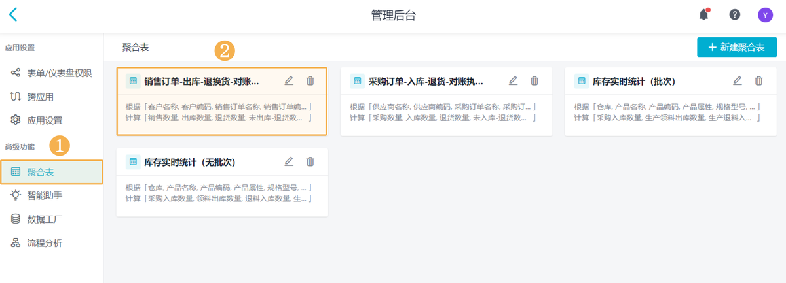Open 智能助手 from sidebar
The height and width of the screenshot is (283, 786).
click(x=45, y=195)
